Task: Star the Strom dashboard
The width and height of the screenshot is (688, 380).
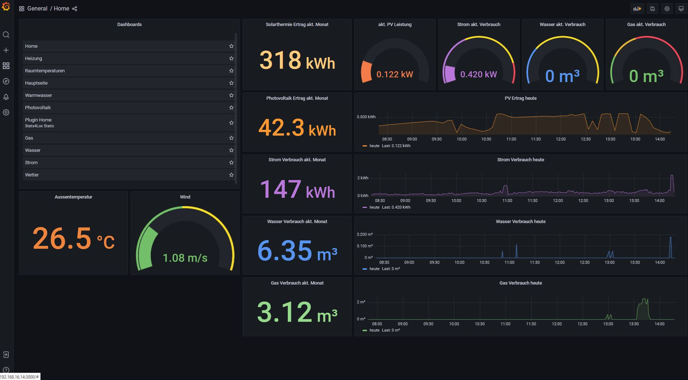Action: 231,163
